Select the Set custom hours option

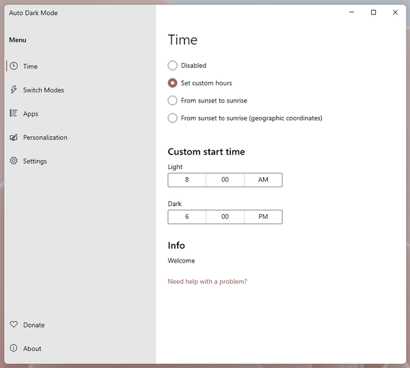point(173,83)
